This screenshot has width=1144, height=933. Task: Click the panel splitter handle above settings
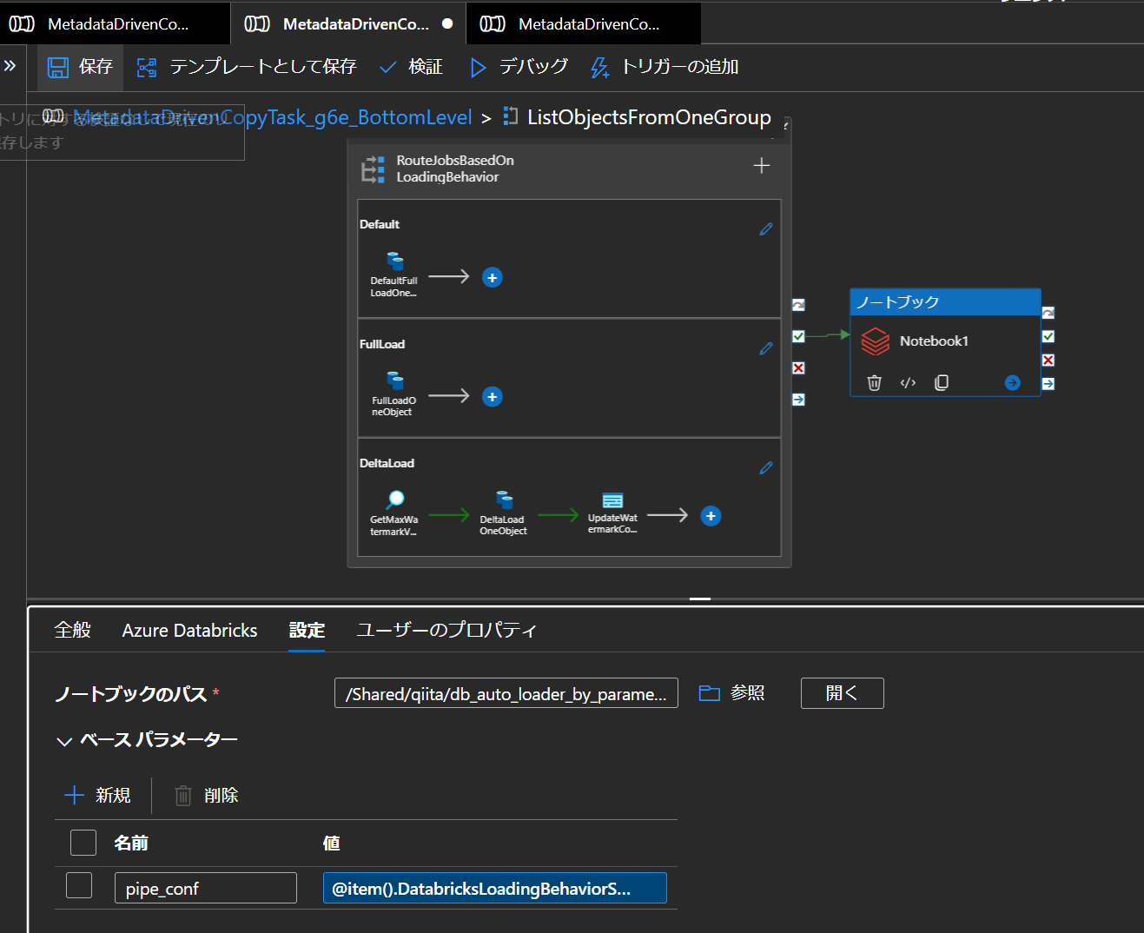pyautogui.click(x=700, y=599)
